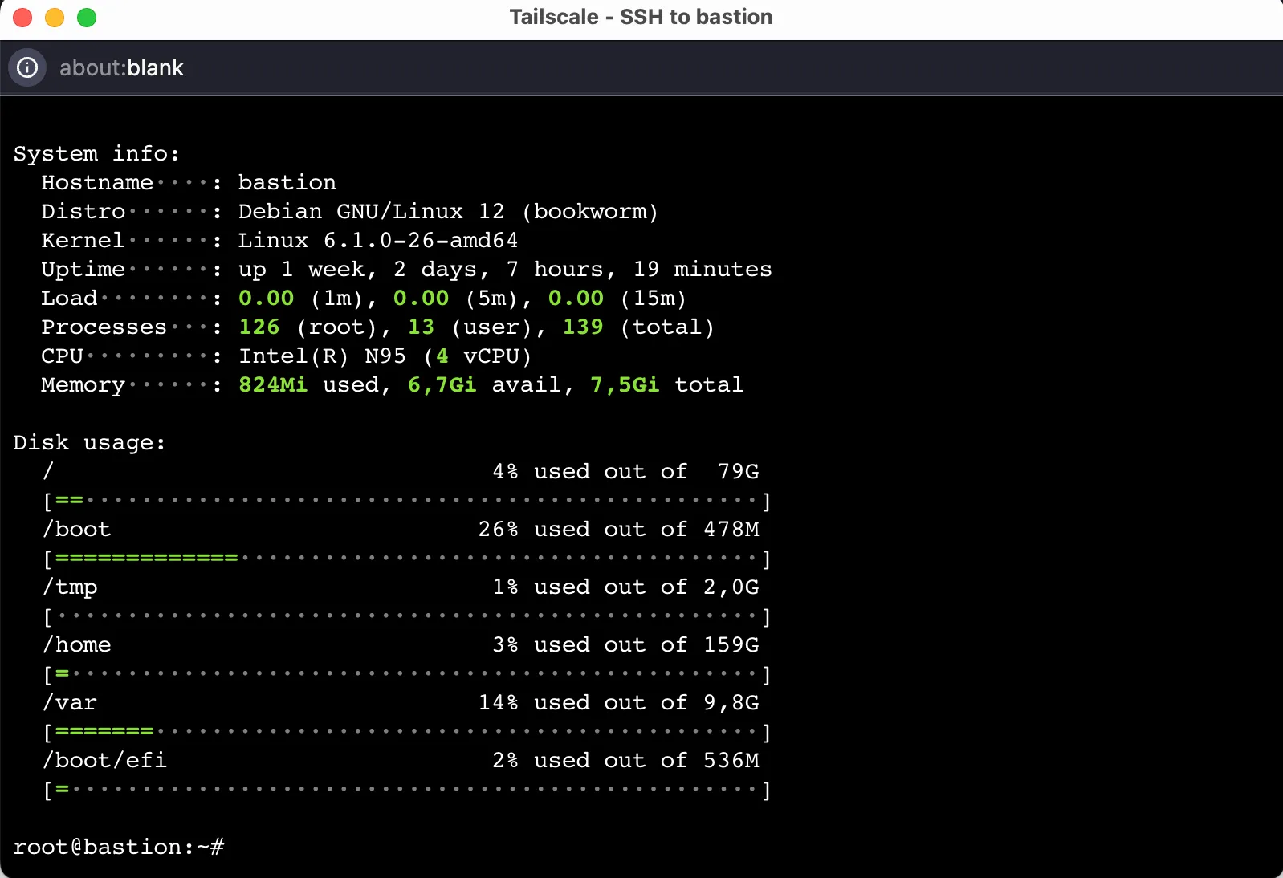Image resolution: width=1283 pixels, height=878 pixels.
Task: Click the 'Memory' label
Action: [83, 385]
